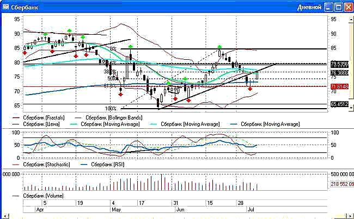Screen dimensions: 354x219
Task: Select the Сбербанк [Stochastic] legend entry
Action: [41, 165]
